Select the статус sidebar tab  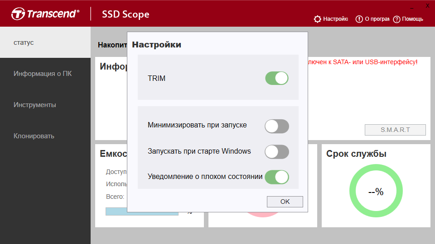[45, 42]
